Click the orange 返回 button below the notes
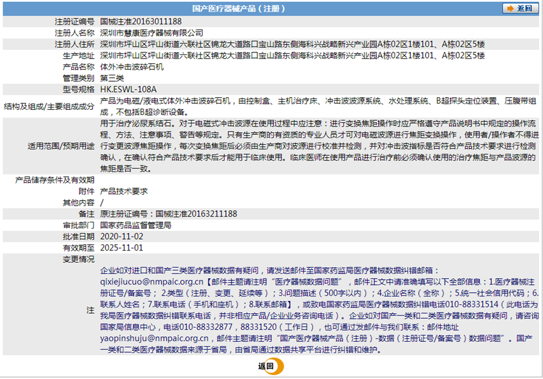 tap(270, 366)
